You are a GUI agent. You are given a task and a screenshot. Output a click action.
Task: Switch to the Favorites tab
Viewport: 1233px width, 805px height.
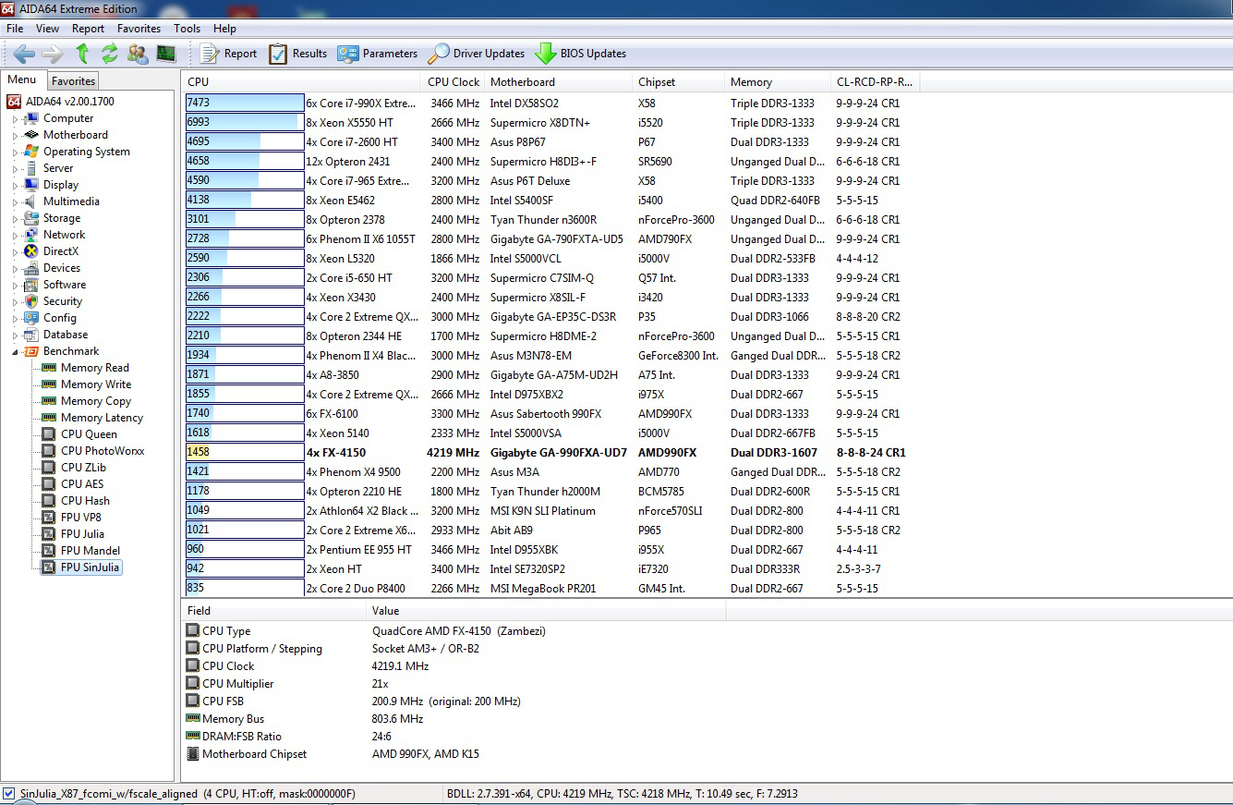coord(73,80)
